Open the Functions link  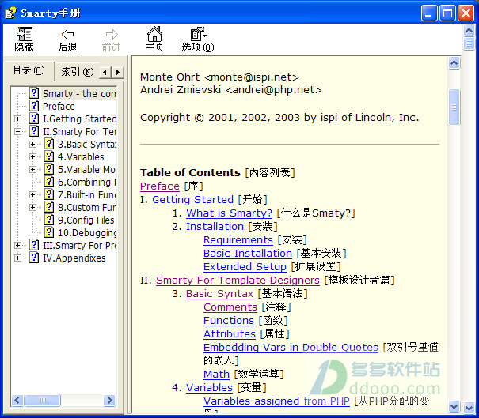(x=229, y=320)
